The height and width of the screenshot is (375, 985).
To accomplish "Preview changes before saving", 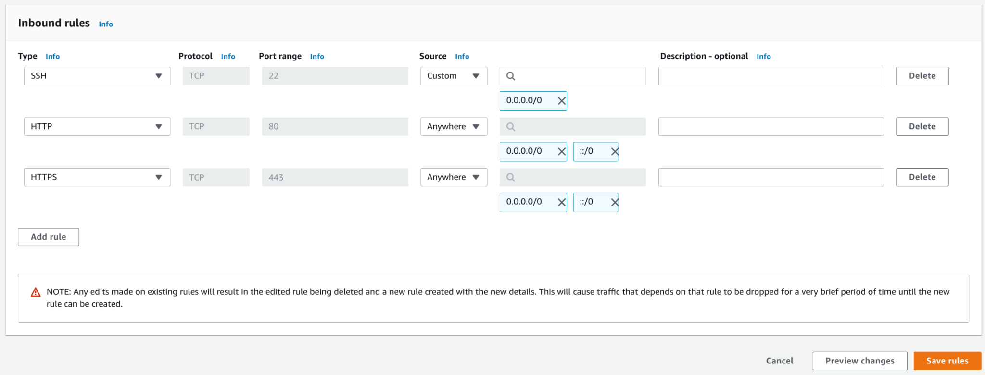I will tap(859, 361).
